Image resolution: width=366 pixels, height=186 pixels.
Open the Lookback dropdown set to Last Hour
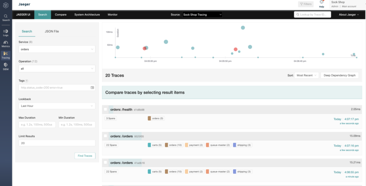click(x=57, y=106)
